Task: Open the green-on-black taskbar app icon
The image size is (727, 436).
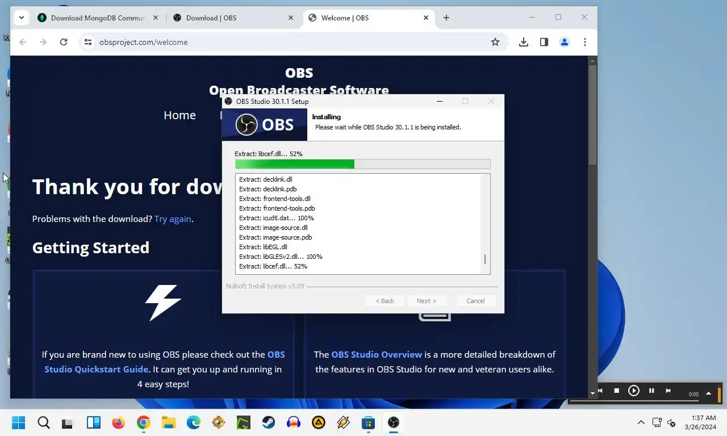Action: (244, 422)
